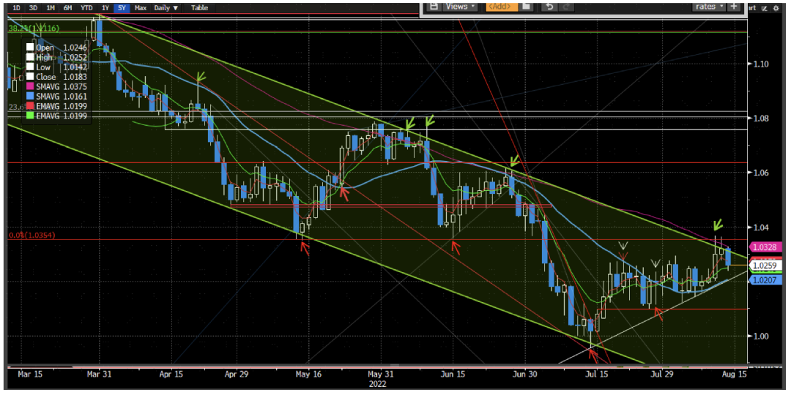Select the 6M time range
Viewport: 791px width, 395px height.
click(67, 8)
